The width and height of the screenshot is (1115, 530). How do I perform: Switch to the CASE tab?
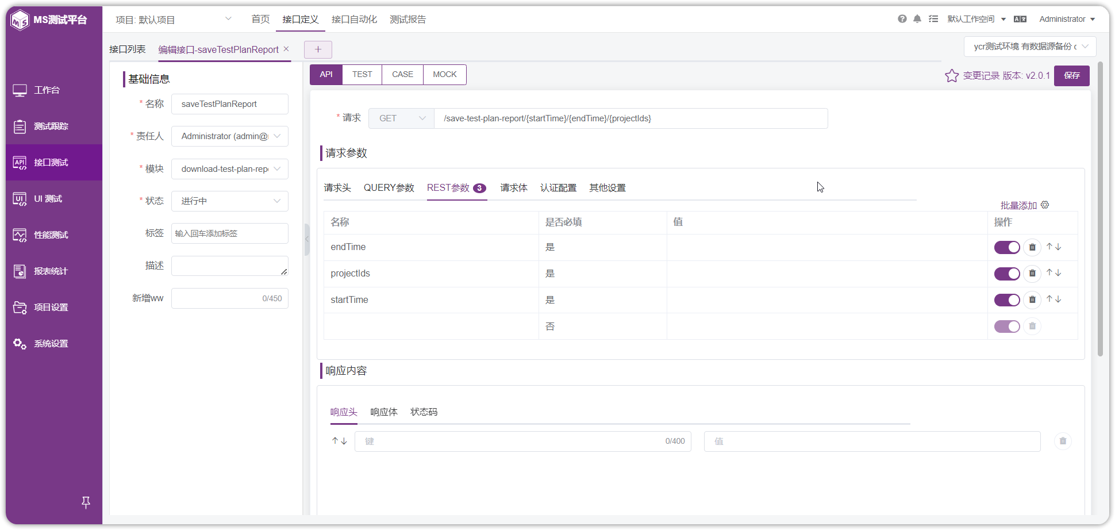[402, 75]
